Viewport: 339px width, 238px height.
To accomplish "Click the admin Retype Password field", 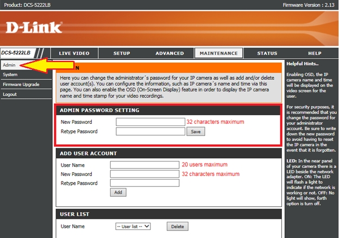I will [150, 131].
